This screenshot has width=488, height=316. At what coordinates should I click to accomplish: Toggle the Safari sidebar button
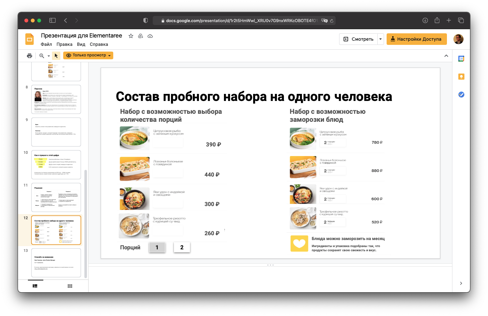pyautogui.click(x=52, y=21)
